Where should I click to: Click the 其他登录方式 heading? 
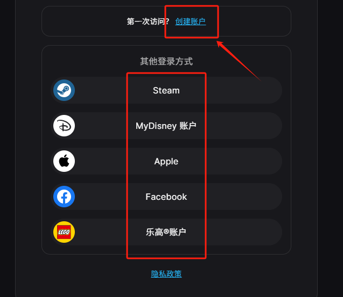[166, 61]
